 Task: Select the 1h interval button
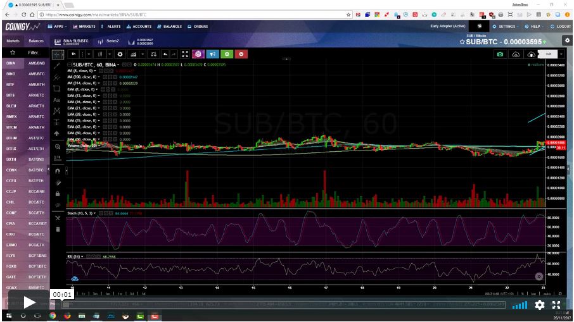tap(73, 54)
